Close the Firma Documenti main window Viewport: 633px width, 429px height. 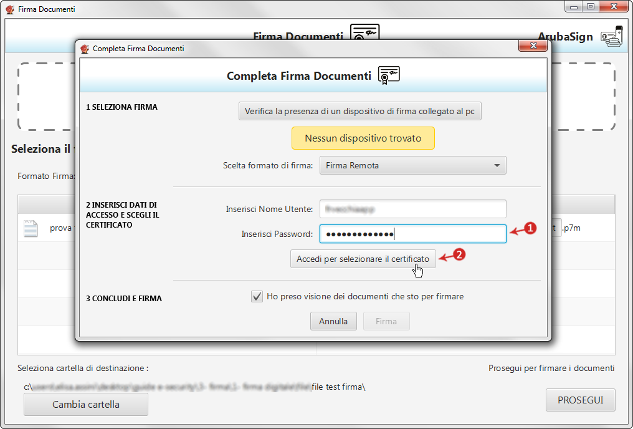point(614,7)
